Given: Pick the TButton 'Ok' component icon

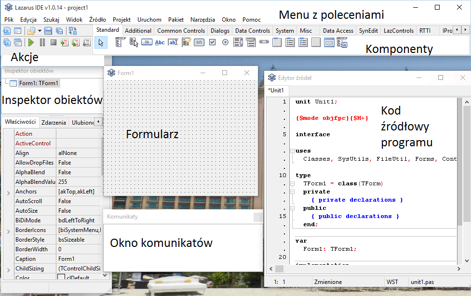Looking at the screenshot, I should pyautogui.click(x=147, y=42).
